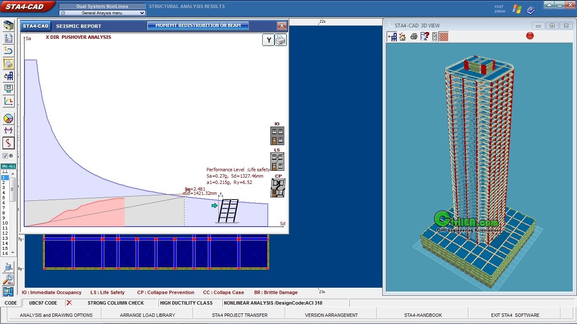
Task: Select storey 16 in the storey list
Action: (5, 254)
